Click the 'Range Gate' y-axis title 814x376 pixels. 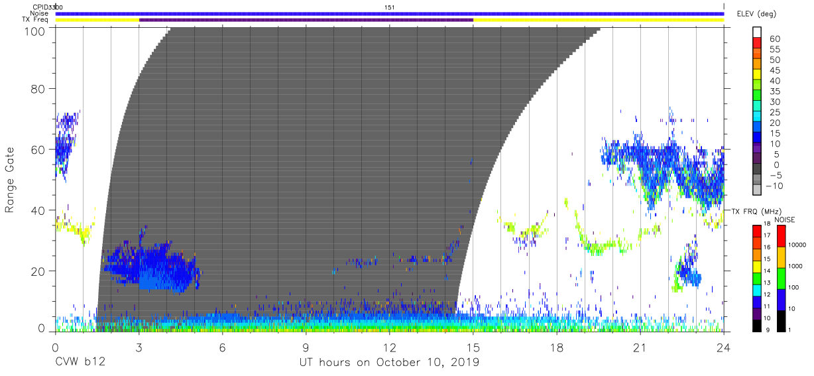[10, 180]
